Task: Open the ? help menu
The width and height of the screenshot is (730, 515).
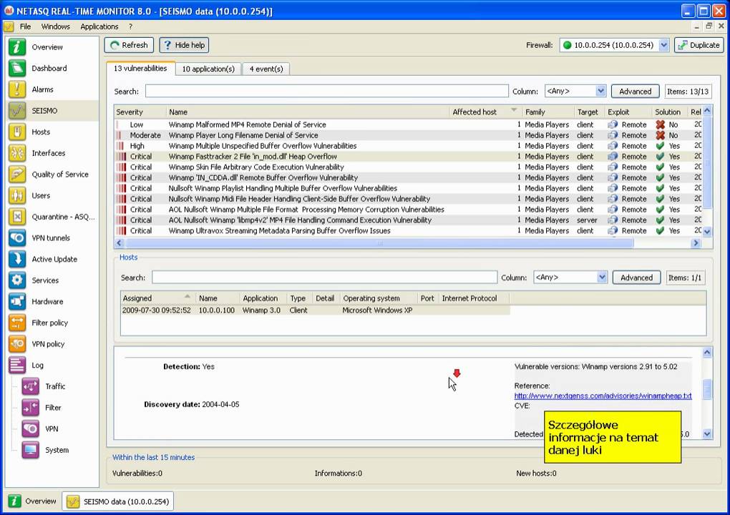Action: pos(130,26)
